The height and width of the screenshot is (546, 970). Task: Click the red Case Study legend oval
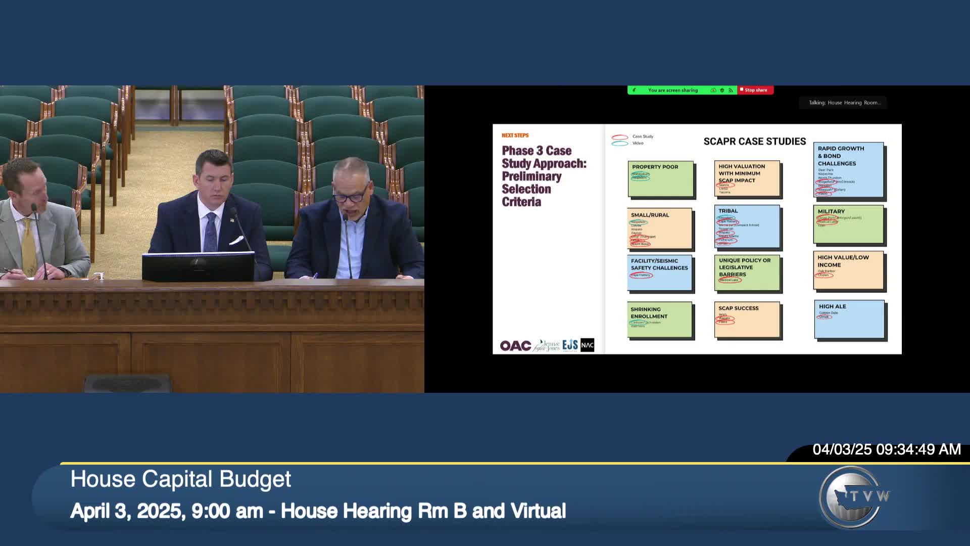pyautogui.click(x=620, y=137)
